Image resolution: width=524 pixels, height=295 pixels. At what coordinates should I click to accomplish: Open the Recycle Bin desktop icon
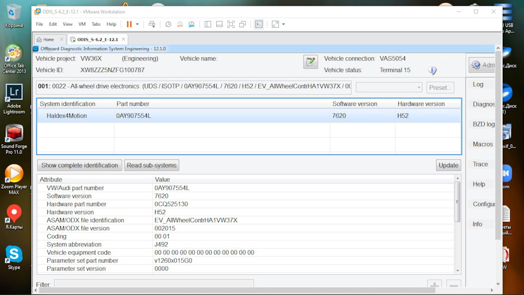14,16
